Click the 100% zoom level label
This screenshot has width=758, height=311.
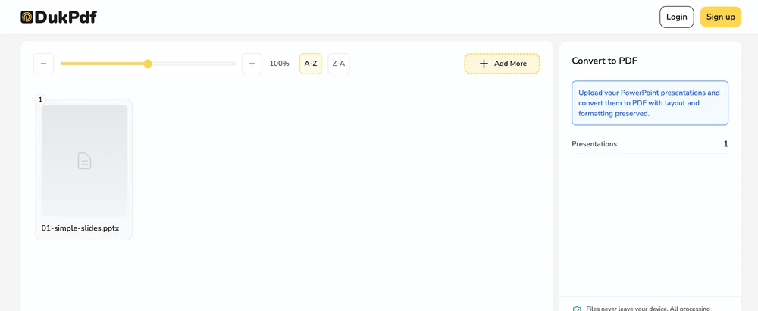coord(280,64)
